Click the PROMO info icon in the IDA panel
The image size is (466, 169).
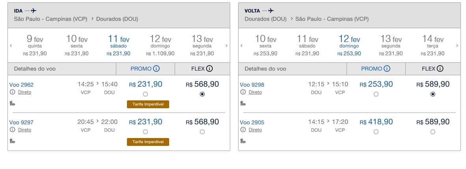tap(156, 69)
